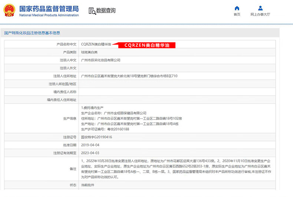Select the 批准日期 label
Viewport: 293px width, 197px height.
[70, 145]
